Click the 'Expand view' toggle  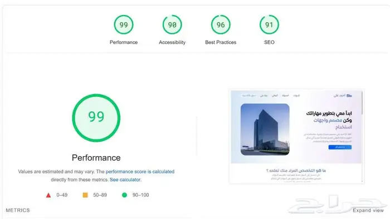[x=368, y=210]
